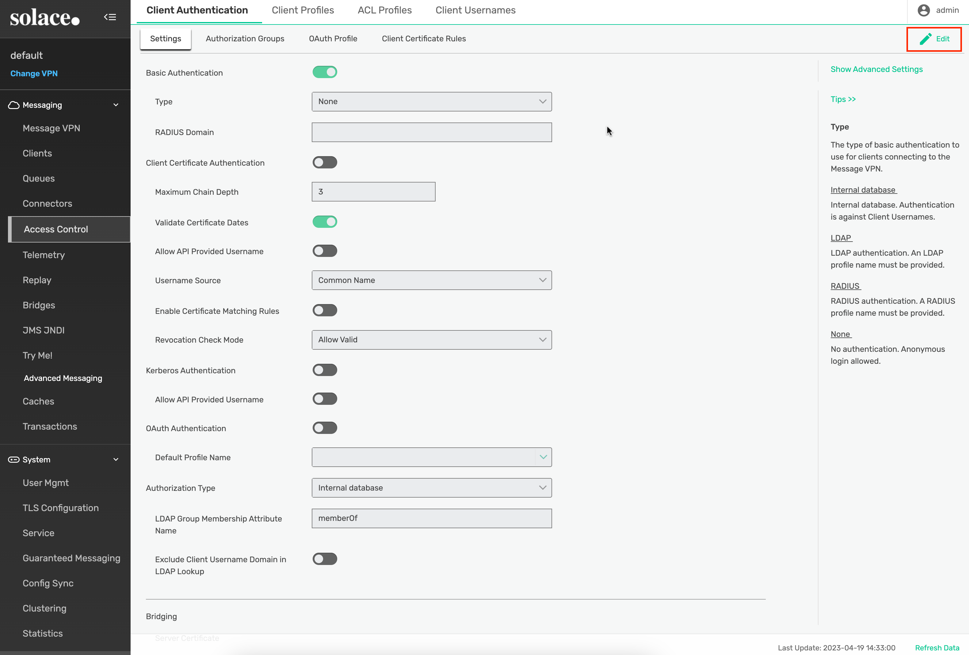Viewport: 969px width, 655px height.
Task: Collapse the Messaging section chevron
Action: (116, 105)
